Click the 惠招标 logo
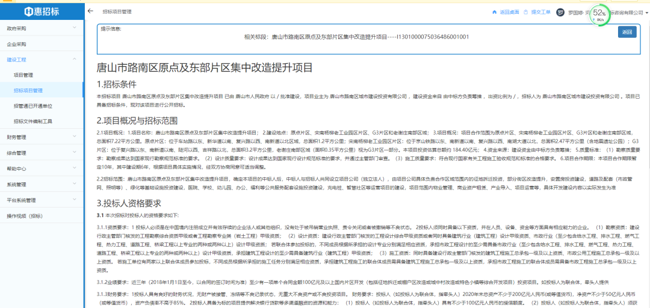650x308 pixels. (x=42, y=11)
